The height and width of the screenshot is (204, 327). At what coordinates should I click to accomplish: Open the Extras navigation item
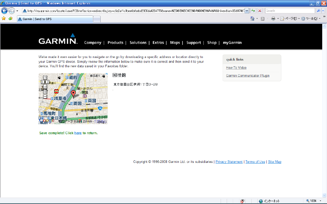tap(158, 42)
